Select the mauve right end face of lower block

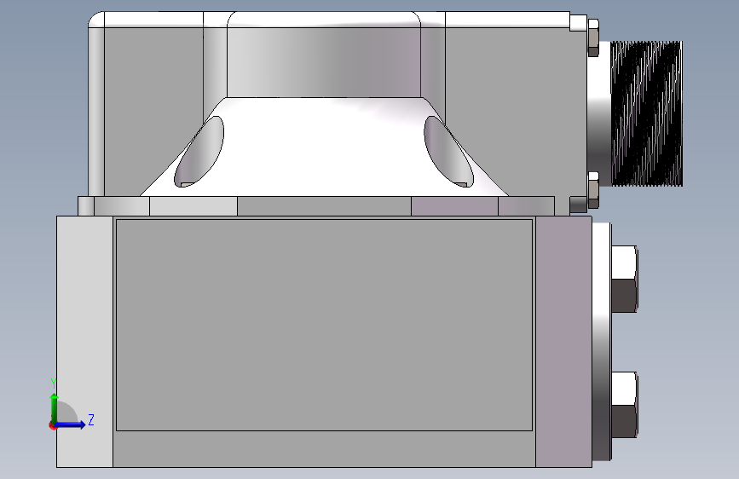pyautogui.click(x=563, y=342)
